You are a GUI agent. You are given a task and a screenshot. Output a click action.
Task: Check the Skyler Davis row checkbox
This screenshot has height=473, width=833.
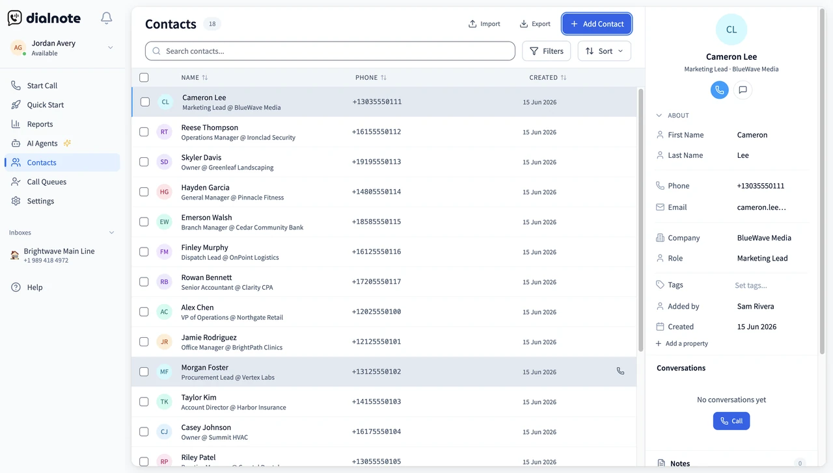click(x=144, y=162)
